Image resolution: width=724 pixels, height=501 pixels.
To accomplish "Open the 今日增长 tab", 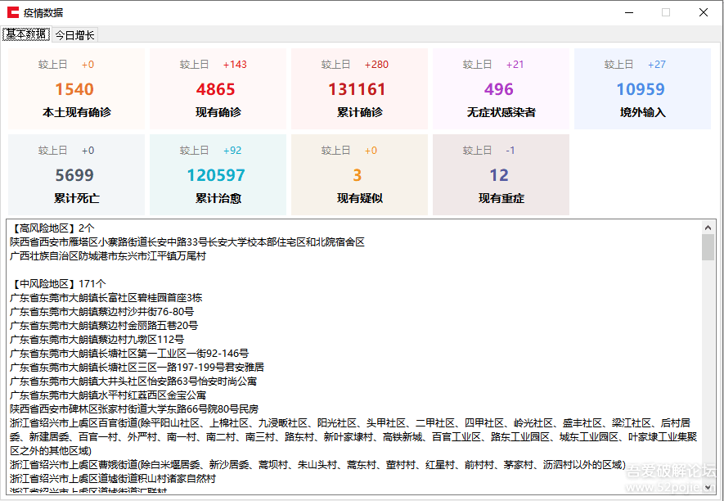I will pyautogui.click(x=74, y=34).
